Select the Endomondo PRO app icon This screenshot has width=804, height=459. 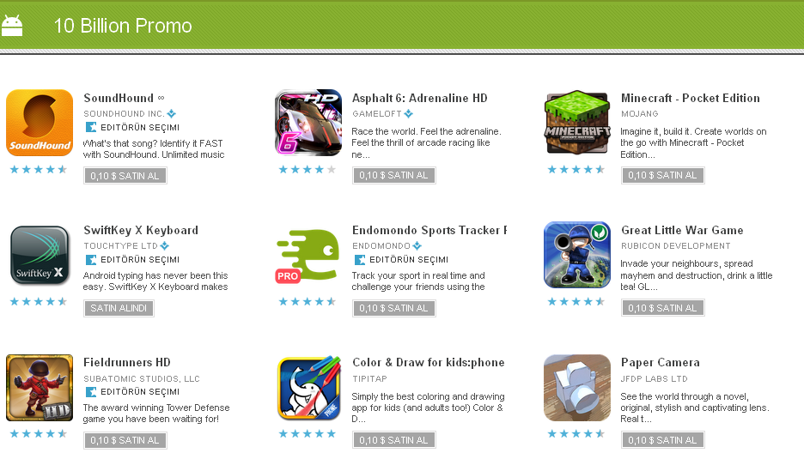point(308,256)
